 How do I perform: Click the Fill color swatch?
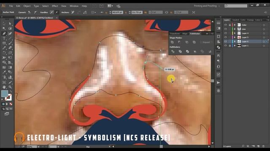(5, 94)
